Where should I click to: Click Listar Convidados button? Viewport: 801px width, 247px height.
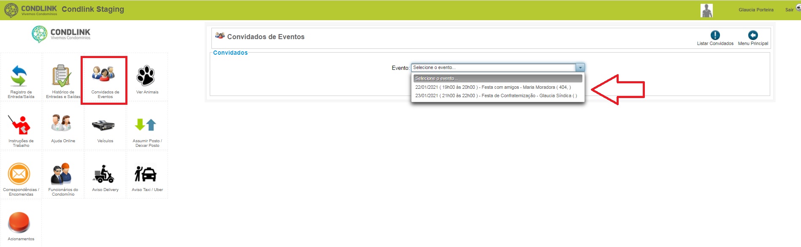pyautogui.click(x=715, y=38)
